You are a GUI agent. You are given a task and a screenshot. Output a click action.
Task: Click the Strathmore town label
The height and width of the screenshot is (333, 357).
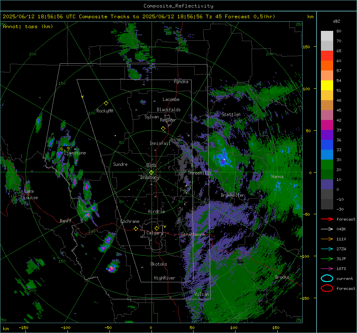[x=193, y=234]
